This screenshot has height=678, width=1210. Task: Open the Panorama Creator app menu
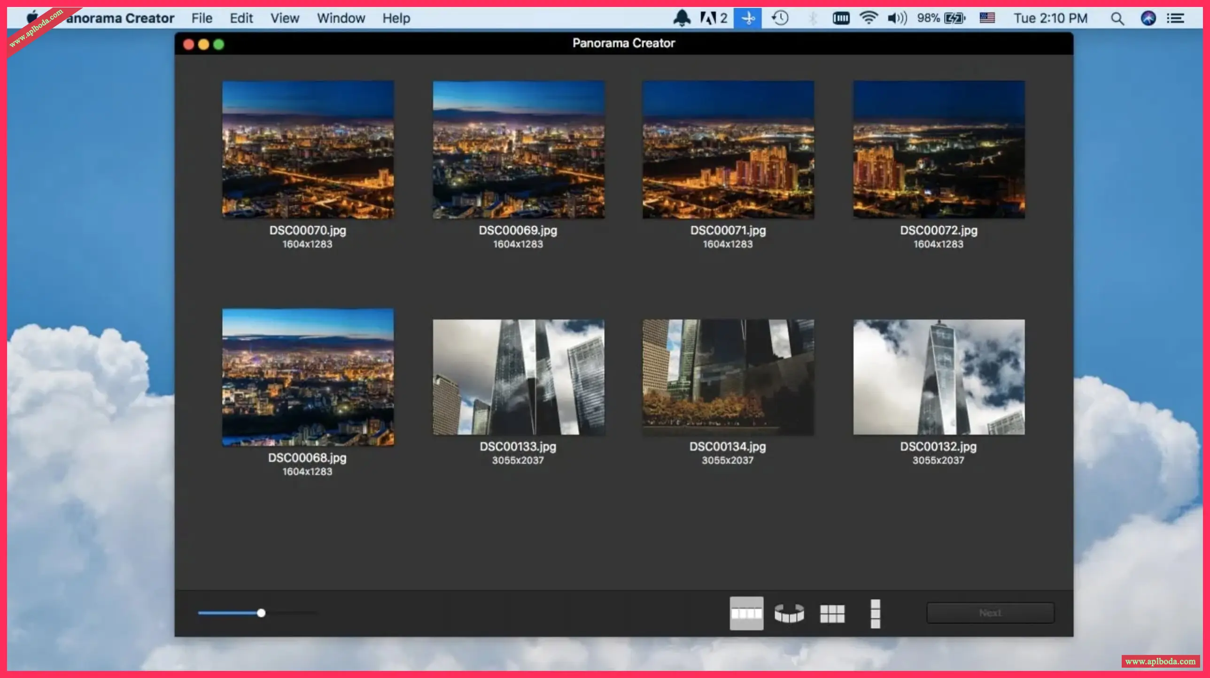click(120, 18)
